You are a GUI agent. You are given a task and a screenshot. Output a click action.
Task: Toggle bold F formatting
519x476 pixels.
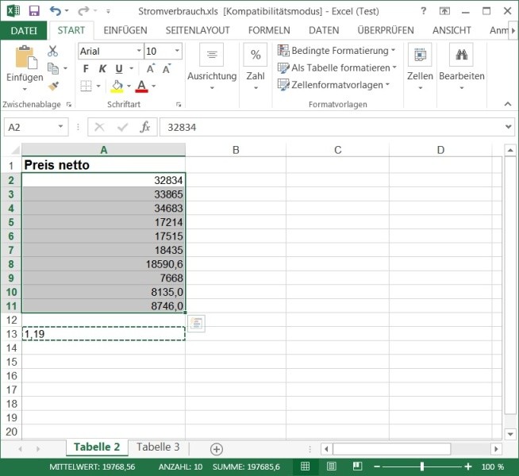86,69
